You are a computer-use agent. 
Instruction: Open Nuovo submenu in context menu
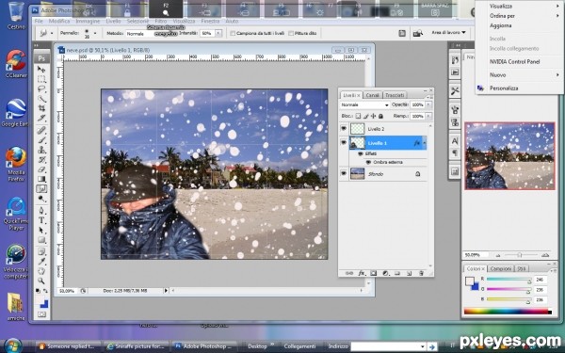pos(519,75)
